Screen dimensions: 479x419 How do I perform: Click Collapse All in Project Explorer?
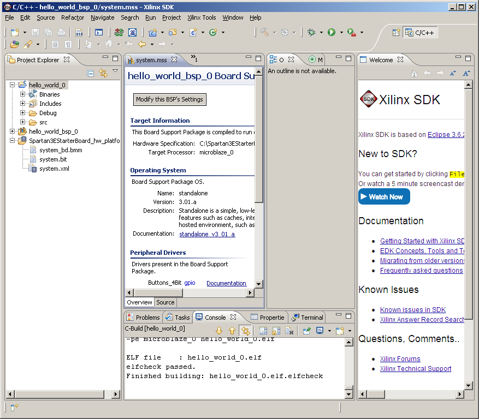pyautogui.click(x=91, y=74)
